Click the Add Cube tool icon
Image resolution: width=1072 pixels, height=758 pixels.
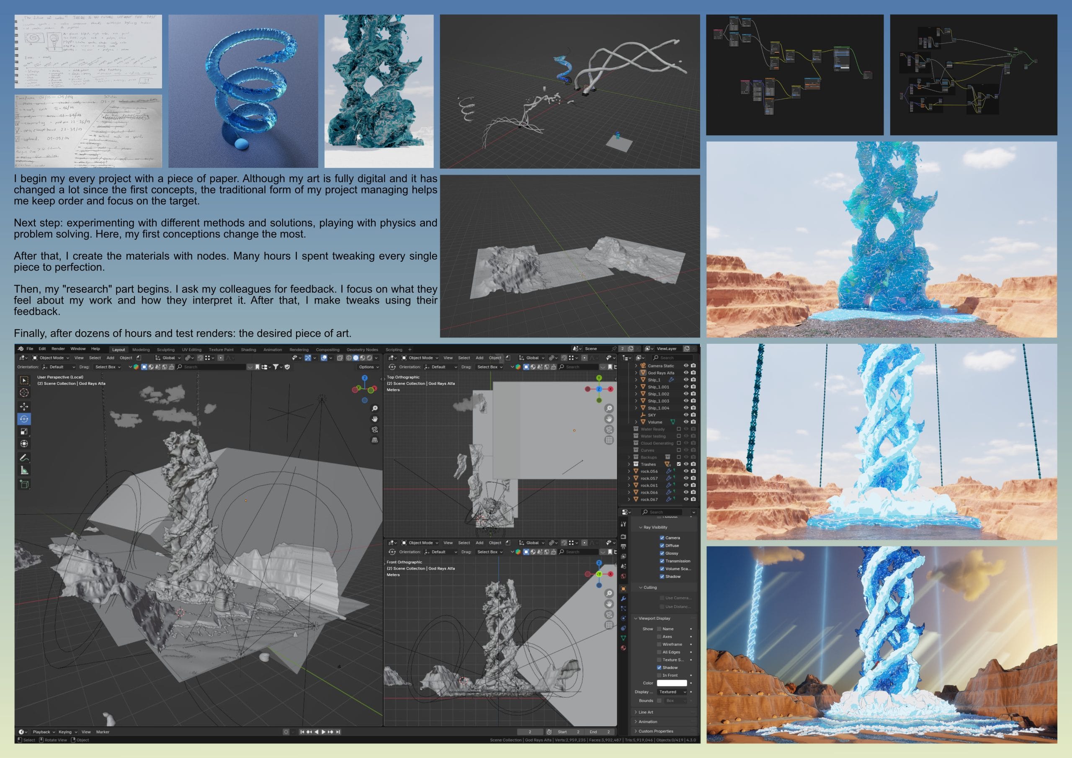click(24, 484)
